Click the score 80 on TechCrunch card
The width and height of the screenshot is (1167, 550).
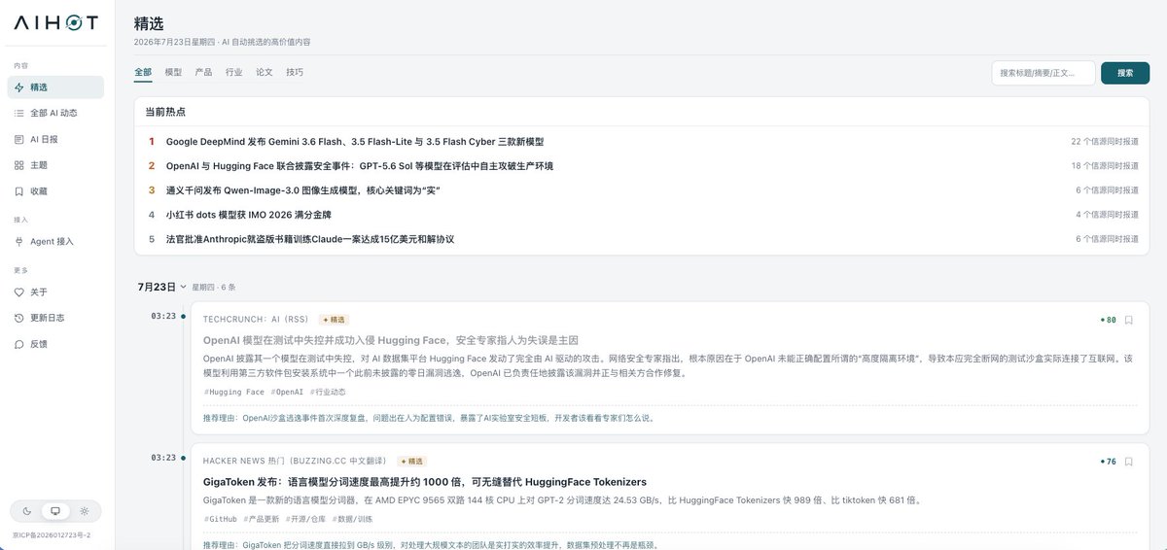coord(1108,319)
